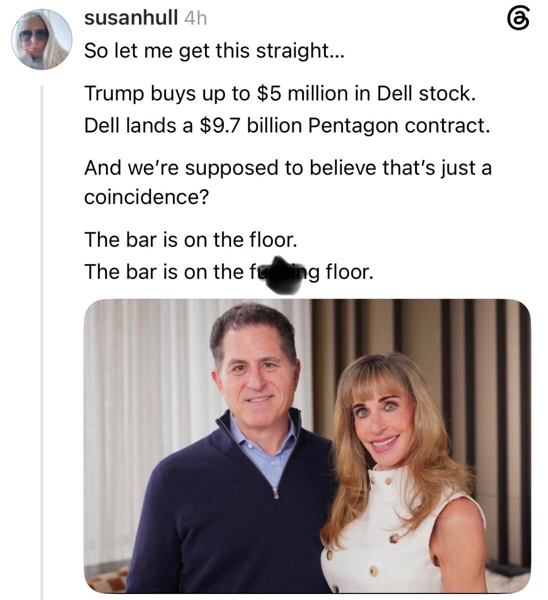Click the vertical thread line below the avatar
The width and height of the screenshot is (548, 600).
tap(42, 340)
